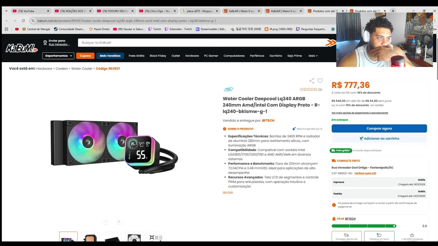Switch to the placa x870 Google tab
This screenshot has height=246, width=438.
[199, 11]
